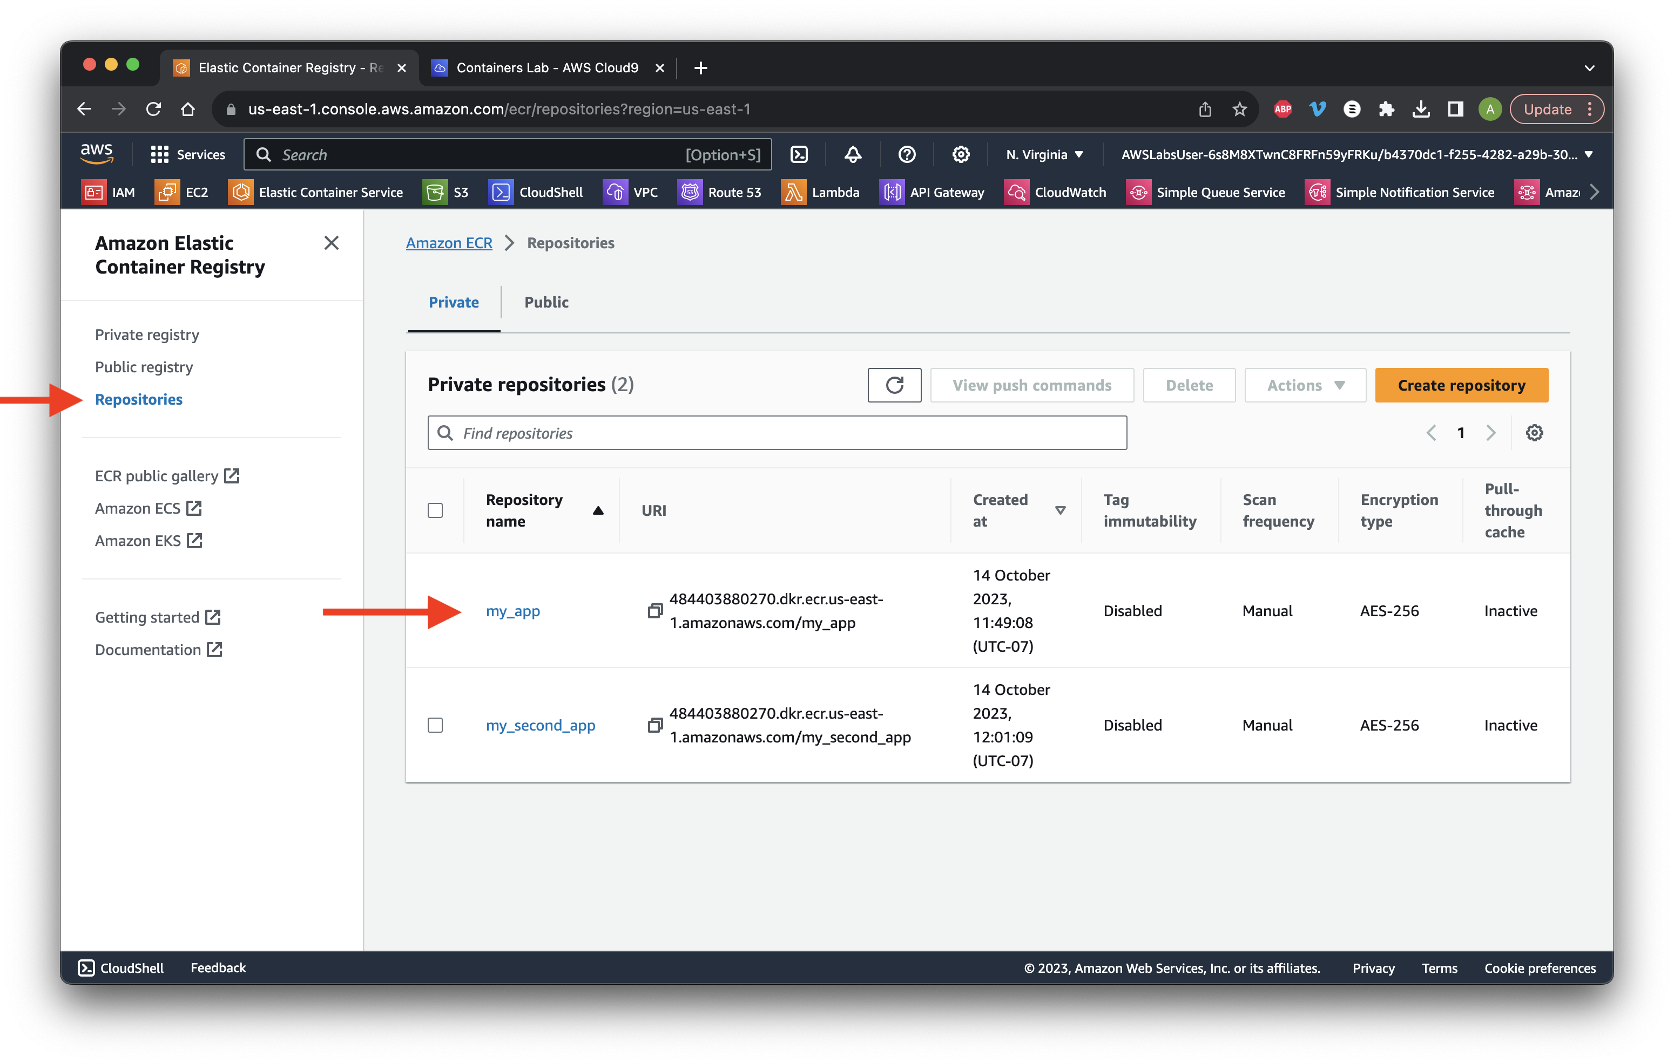Click View push commands button
The height and width of the screenshot is (1064, 1674).
[1031, 385]
